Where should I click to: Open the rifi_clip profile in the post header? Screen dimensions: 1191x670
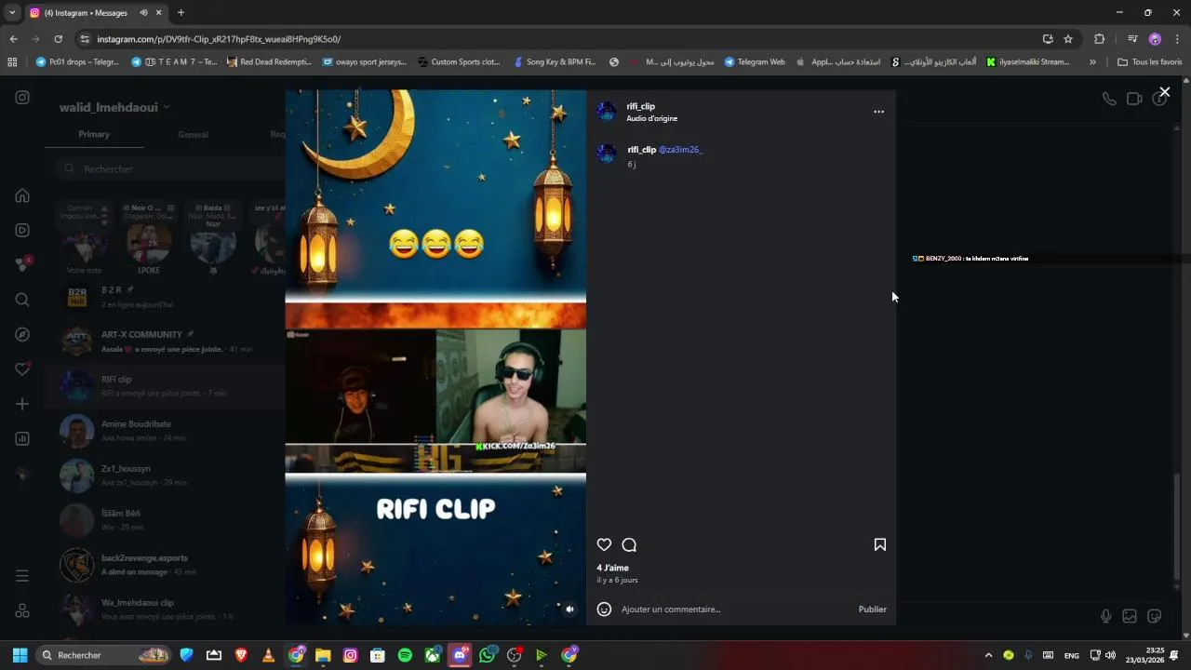tap(640, 106)
